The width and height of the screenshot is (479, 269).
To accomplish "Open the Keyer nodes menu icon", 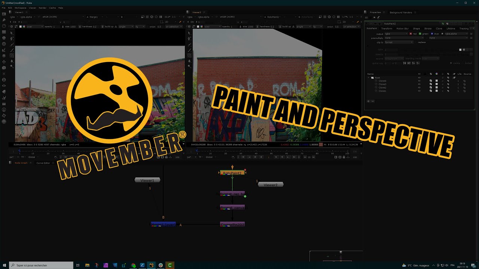I will click(4, 50).
